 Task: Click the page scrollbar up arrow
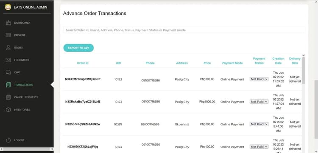tap(316, 1)
